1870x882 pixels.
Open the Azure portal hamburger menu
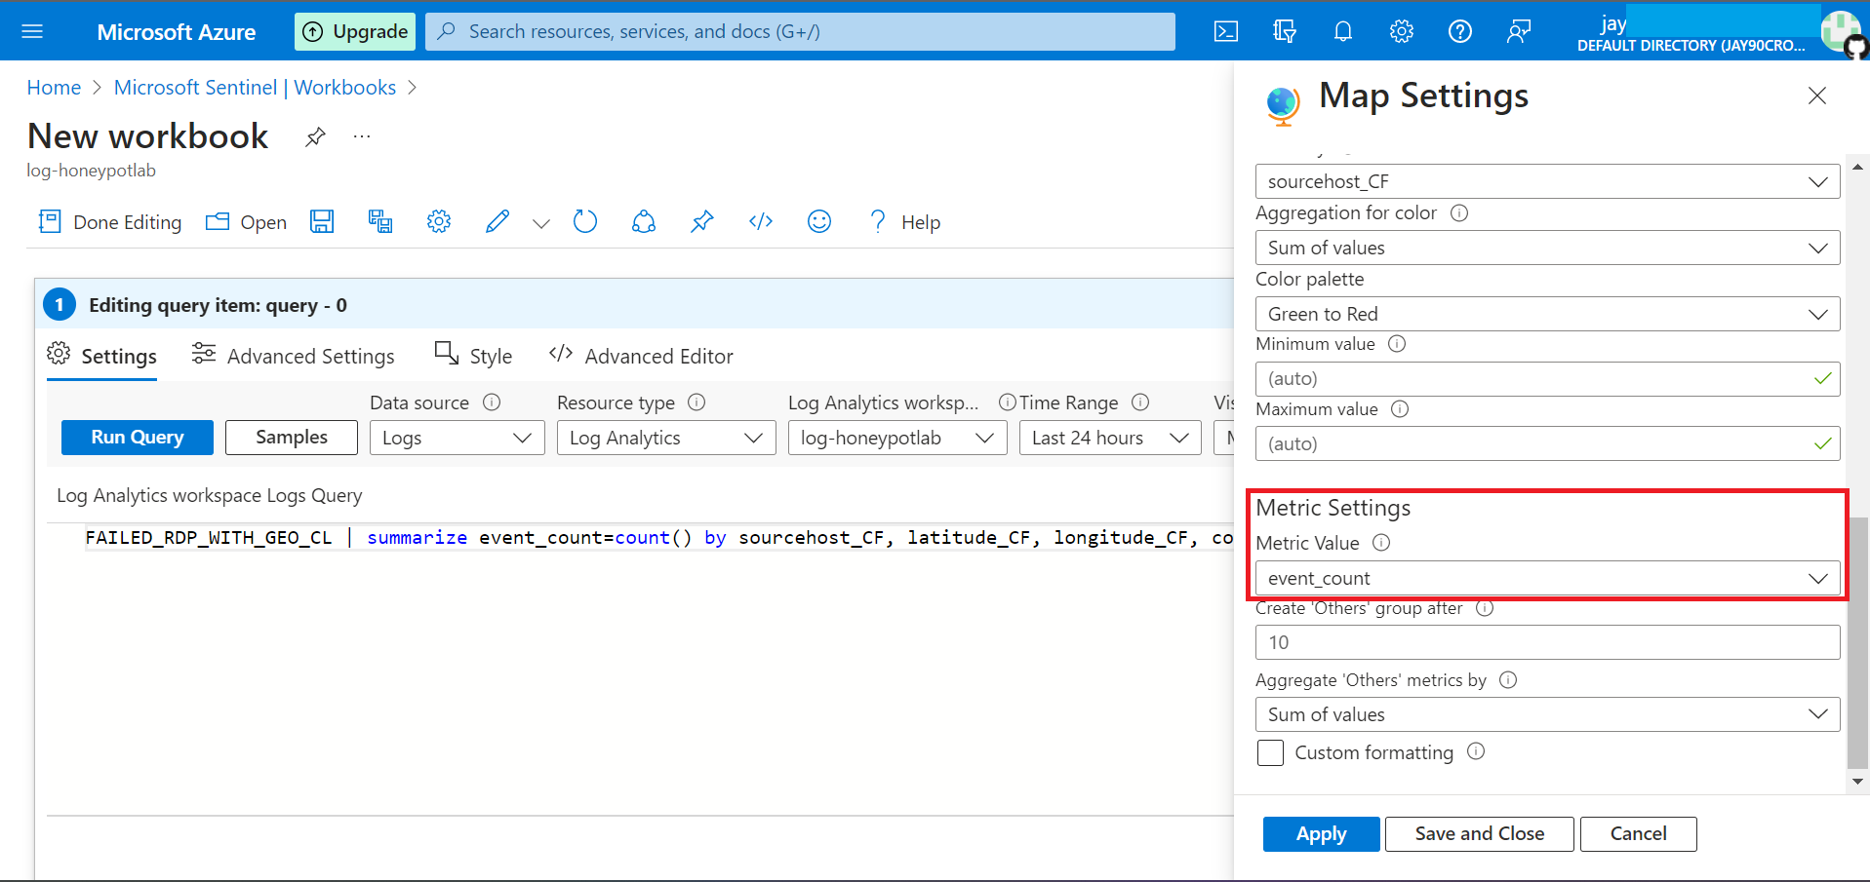(x=32, y=31)
